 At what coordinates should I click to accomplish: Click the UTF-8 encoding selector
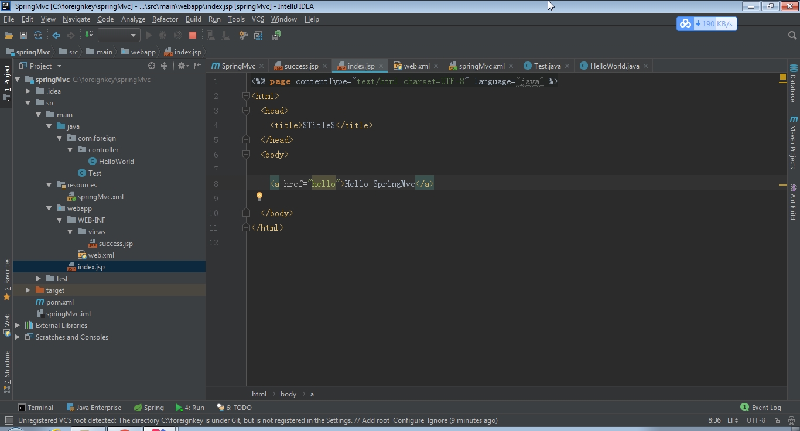coord(756,420)
